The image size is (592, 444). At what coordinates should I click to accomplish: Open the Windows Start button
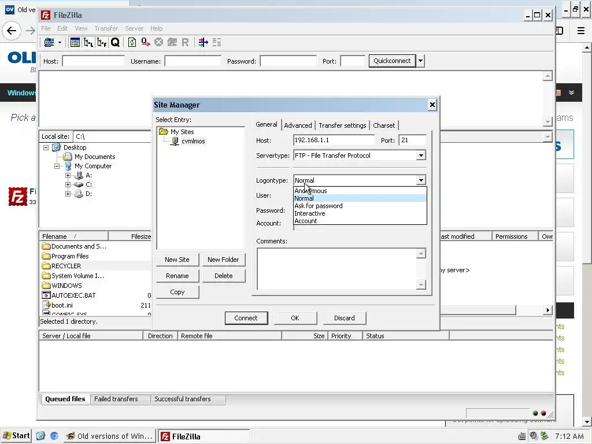pyautogui.click(x=16, y=436)
